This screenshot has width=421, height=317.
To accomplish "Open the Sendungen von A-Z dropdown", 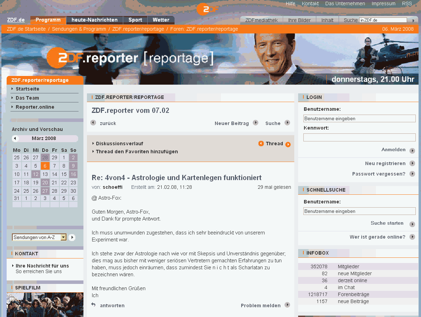I will (63, 237).
